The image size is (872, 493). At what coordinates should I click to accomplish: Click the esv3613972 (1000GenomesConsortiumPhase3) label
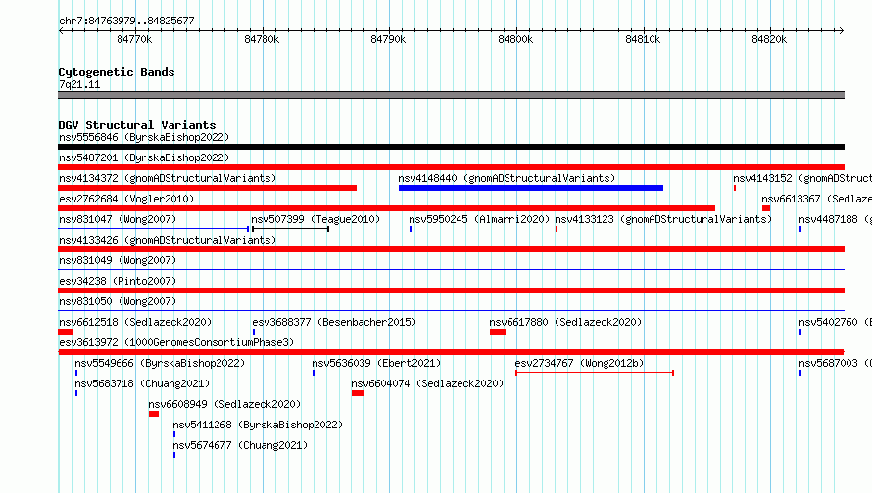tap(176, 342)
